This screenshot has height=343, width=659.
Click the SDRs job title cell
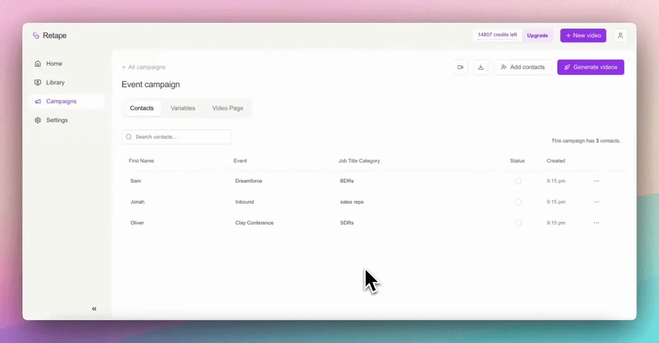[x=347, y=223]
